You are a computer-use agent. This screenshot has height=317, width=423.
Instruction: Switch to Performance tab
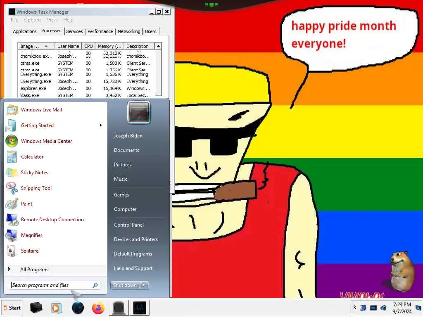click(100, 31)
